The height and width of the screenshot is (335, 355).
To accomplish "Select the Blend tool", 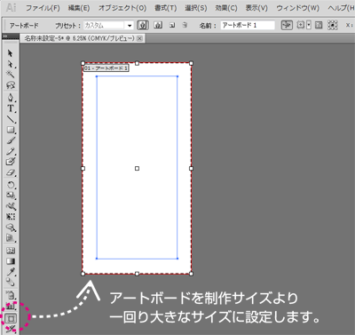I will [x=11, y=283].
